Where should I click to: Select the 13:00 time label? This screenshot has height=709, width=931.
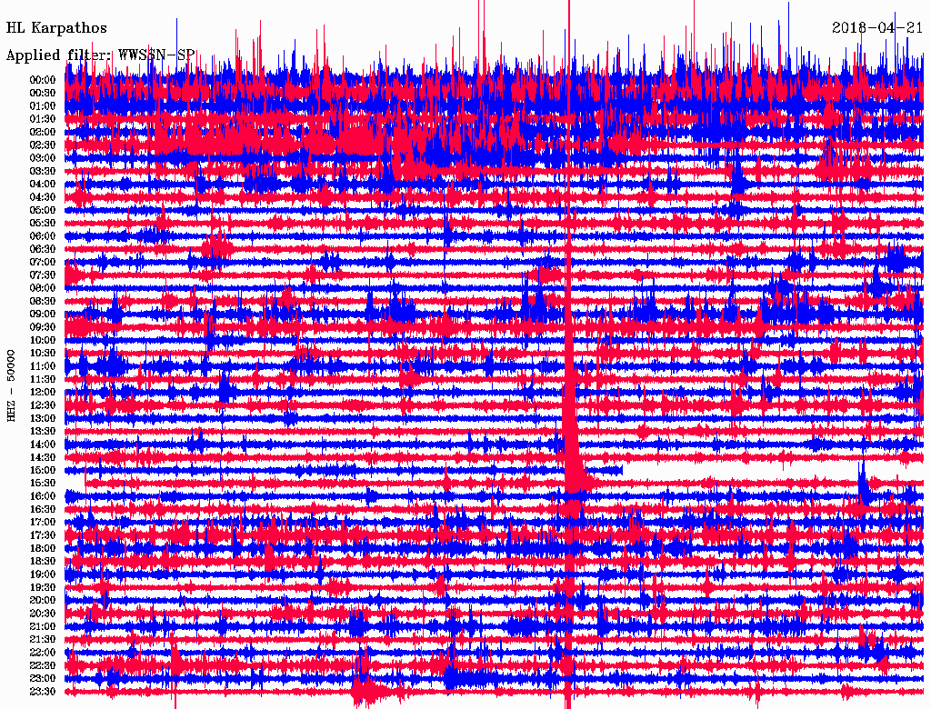click(42, 419)
